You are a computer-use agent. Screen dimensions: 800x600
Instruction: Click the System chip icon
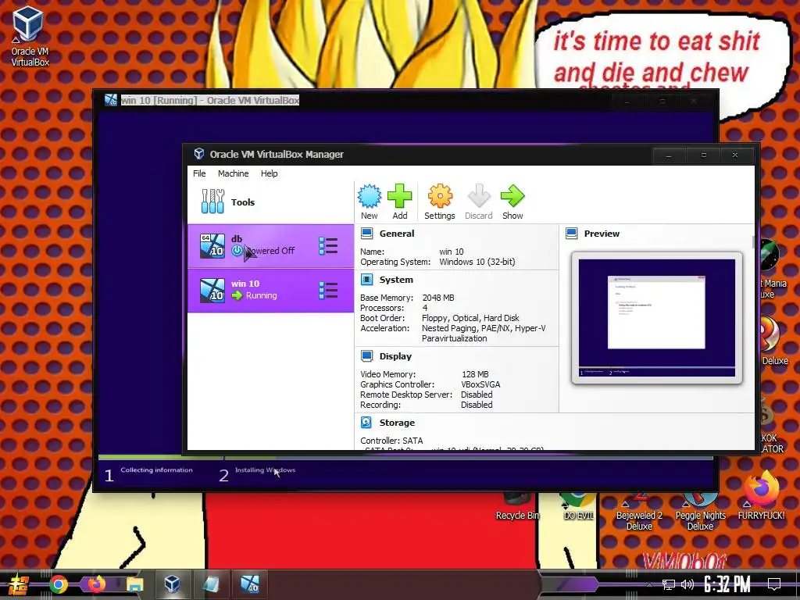pyautogui.click(x=366, y=280)
